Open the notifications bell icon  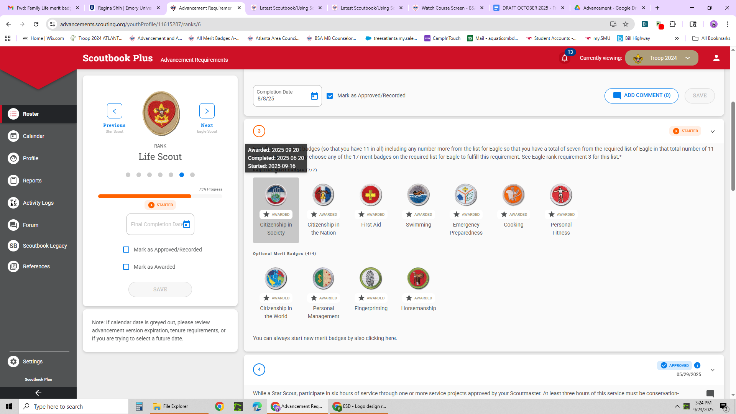pos(564,58)
